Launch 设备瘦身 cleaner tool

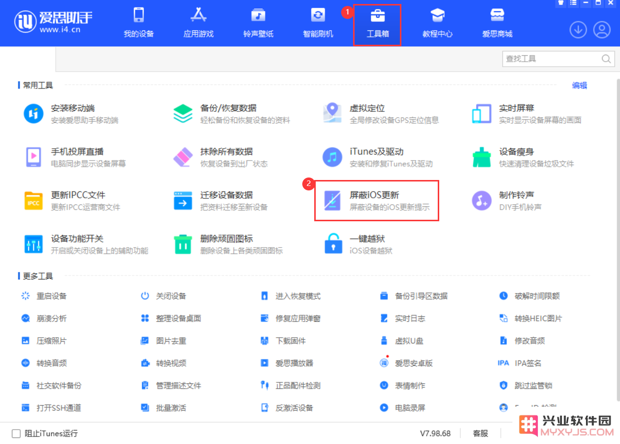[x=523, y=157]
